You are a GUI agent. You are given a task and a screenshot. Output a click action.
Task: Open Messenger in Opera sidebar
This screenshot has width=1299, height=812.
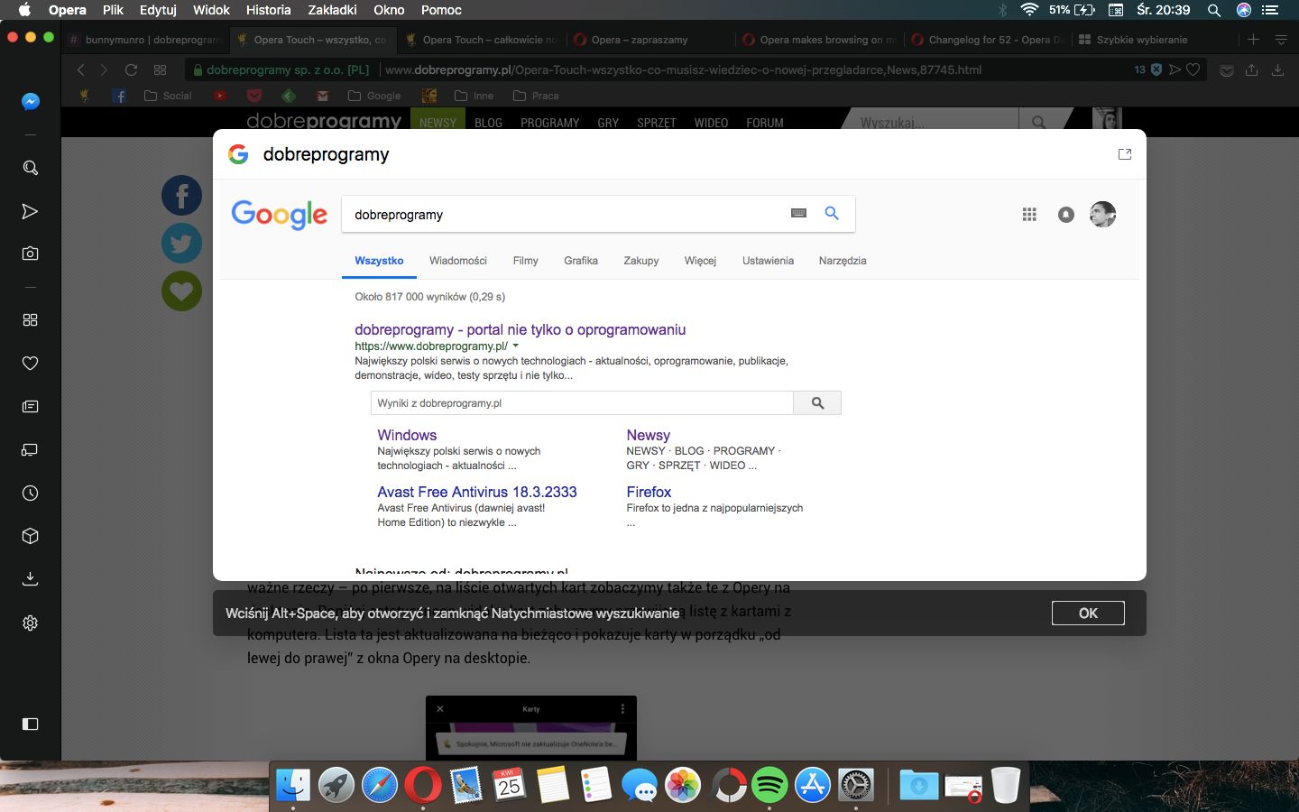click(30, 102)
